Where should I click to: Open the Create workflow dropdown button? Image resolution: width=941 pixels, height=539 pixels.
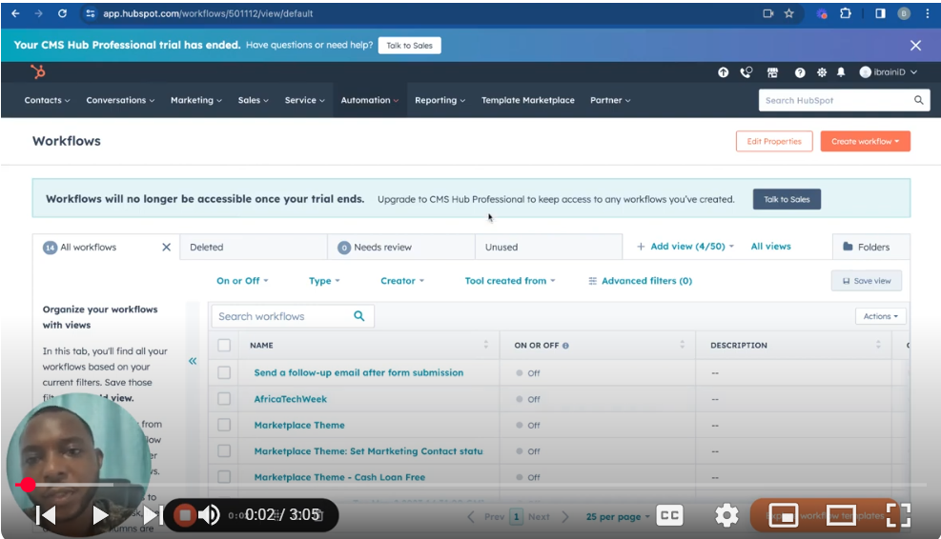pyautogui.click(x=865, y=142)
